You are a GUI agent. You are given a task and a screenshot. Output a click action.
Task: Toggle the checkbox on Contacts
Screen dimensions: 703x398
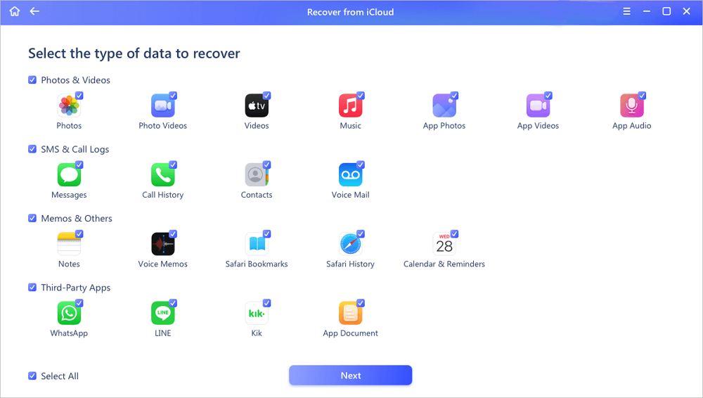coord(266,165)
